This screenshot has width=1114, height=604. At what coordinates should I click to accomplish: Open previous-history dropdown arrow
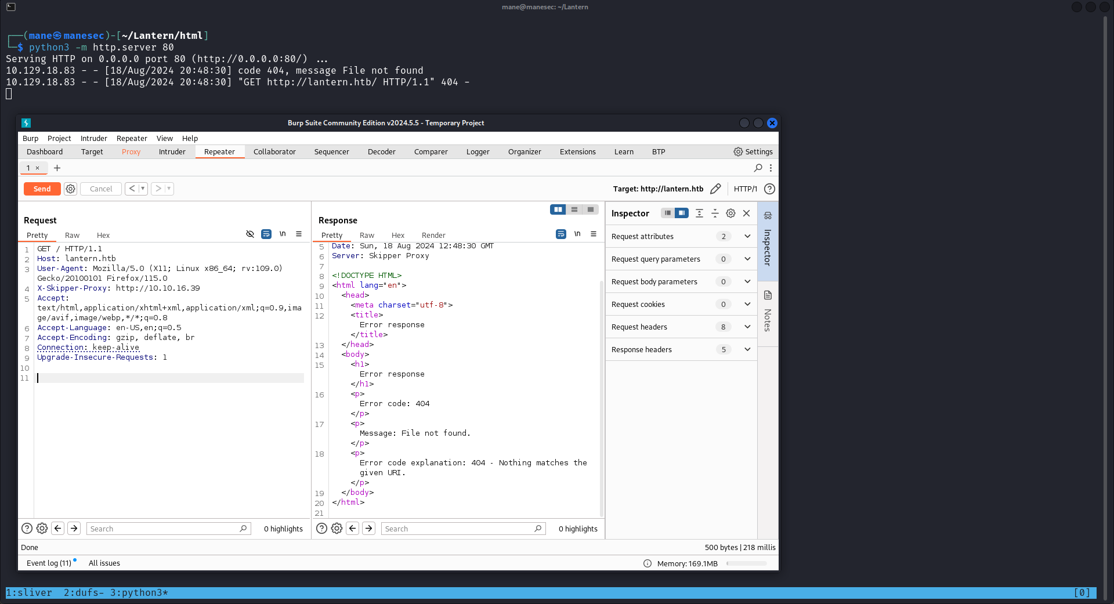click(x=143, y=189)
